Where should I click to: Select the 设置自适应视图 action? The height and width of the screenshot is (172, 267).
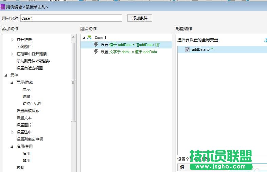pos(30,68)
